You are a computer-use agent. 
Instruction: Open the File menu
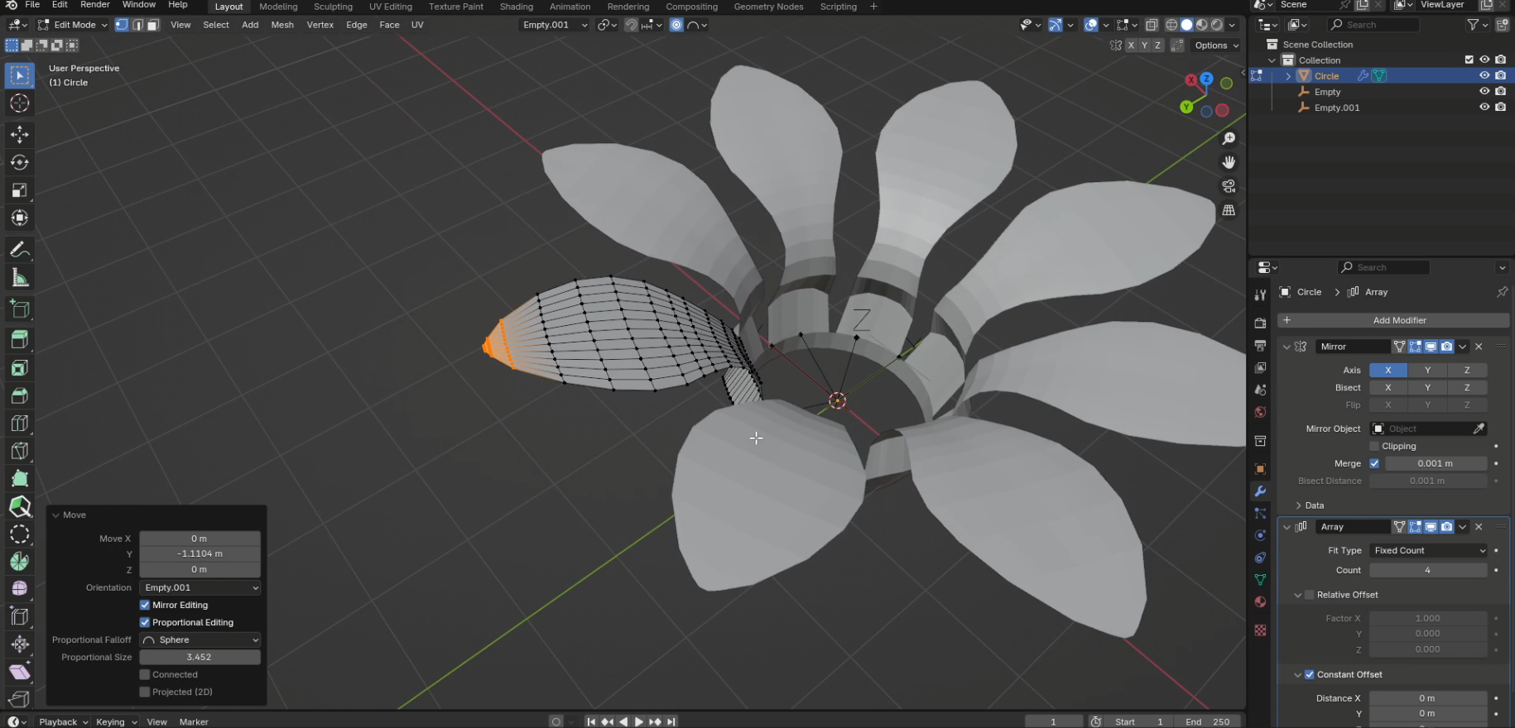pos(32,5)
